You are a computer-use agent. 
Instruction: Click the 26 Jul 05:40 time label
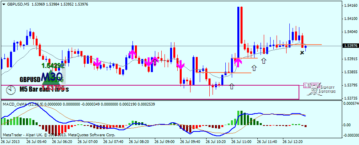36,141
